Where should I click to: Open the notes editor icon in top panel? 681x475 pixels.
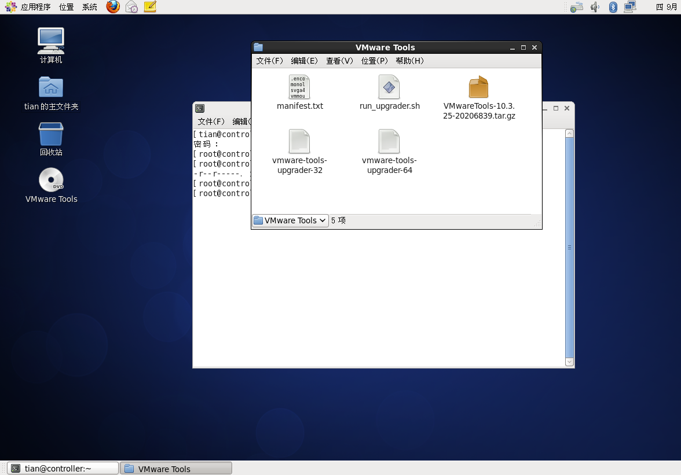click(x=150, y=7)
